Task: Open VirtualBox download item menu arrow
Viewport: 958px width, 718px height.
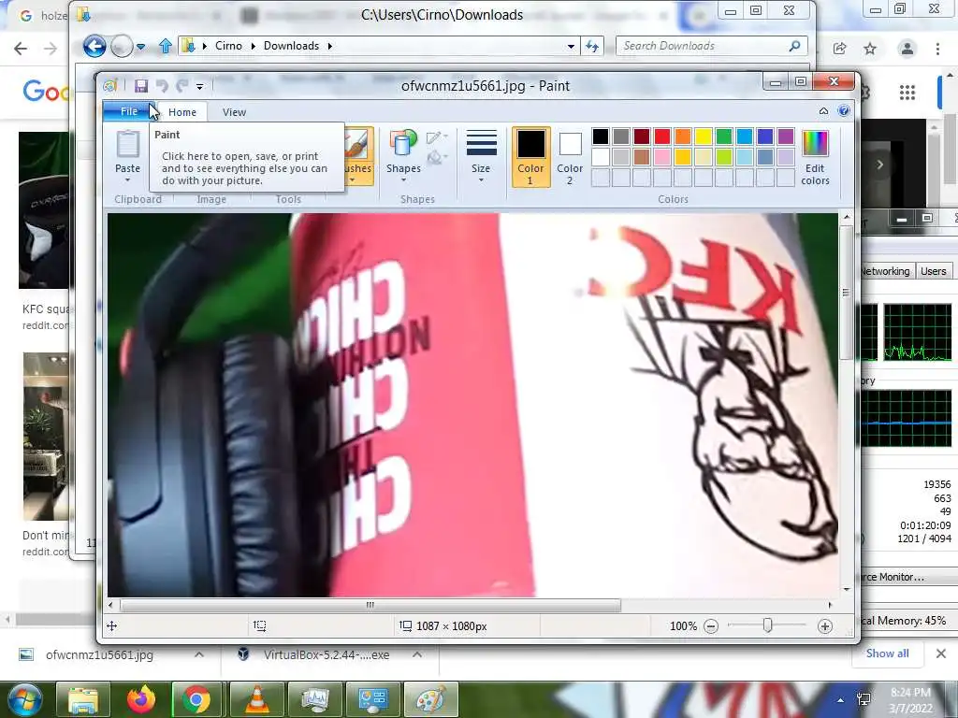Action: [416, 654]
